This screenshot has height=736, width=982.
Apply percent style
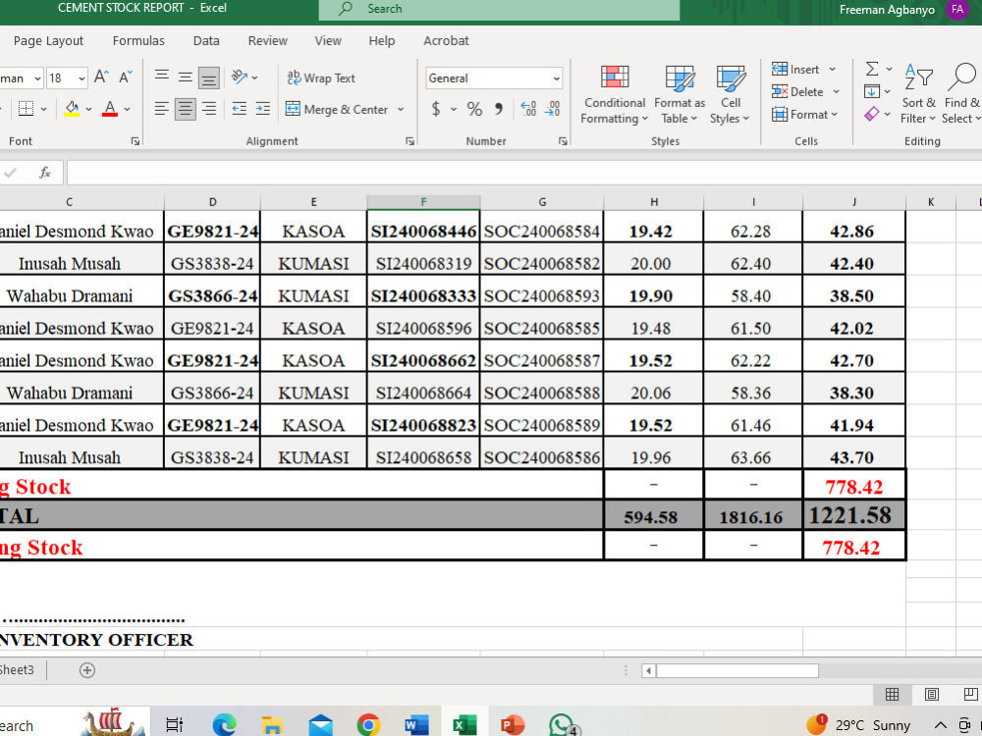click(x=474, y=109)
